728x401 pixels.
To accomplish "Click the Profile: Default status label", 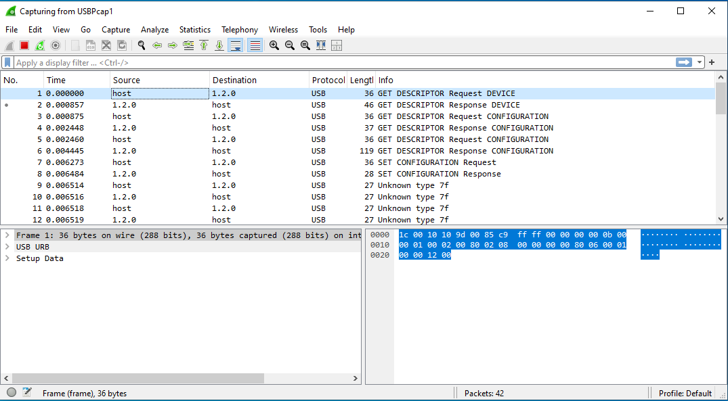I will [685, 393].
